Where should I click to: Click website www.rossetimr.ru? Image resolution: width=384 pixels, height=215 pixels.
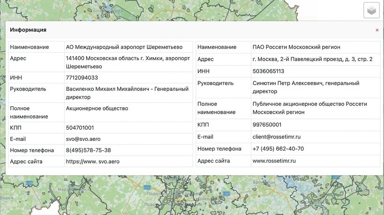pyautogui.click(x=274, y=161)
